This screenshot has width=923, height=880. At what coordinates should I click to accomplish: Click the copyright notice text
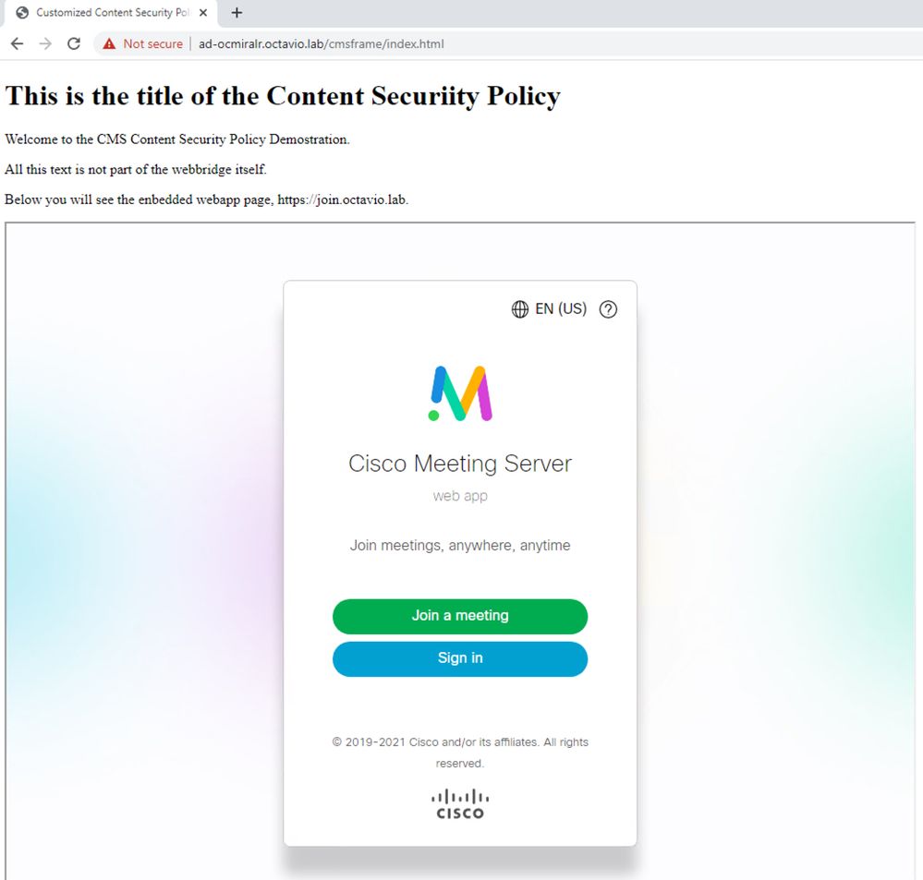pyautogui.click(x=460, y=753)
